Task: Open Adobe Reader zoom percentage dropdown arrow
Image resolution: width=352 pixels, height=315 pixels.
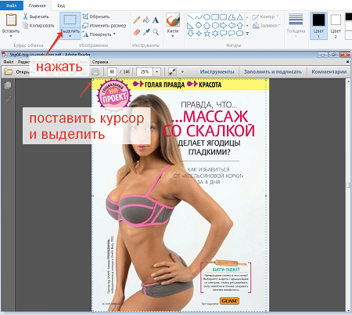Action: 157,72
